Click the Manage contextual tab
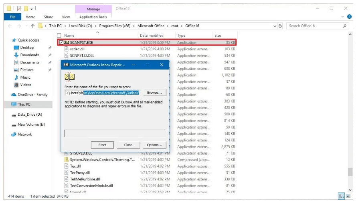 point(93,9)
